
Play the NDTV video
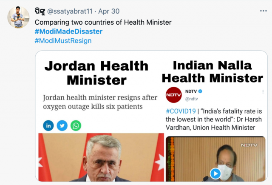tap(215, 174)
